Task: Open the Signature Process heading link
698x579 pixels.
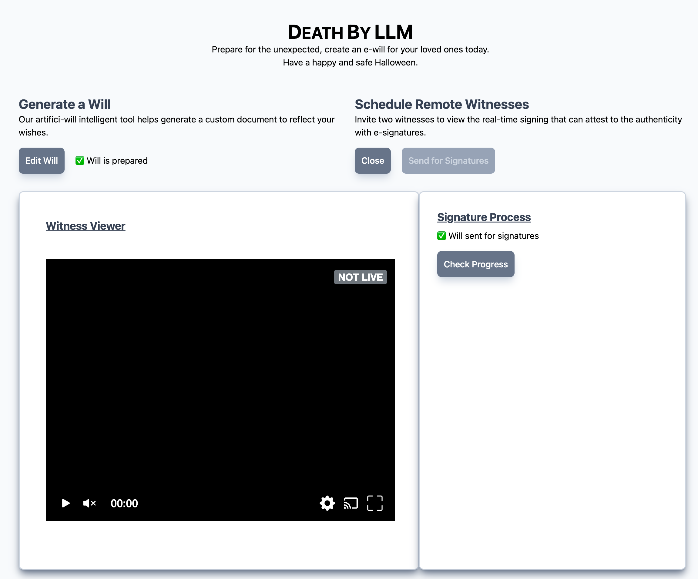Action: (484, 217)
